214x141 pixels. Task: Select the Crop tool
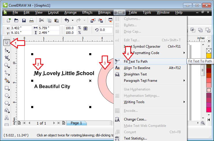click(7, 57)
